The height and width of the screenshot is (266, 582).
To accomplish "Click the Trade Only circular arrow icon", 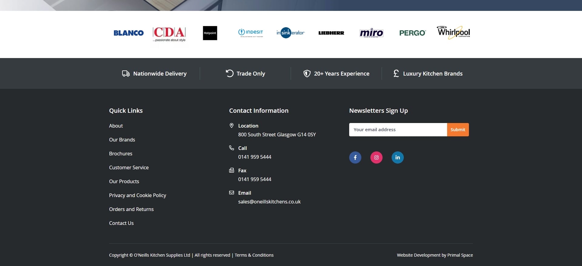I will click(x=229, y=73).
